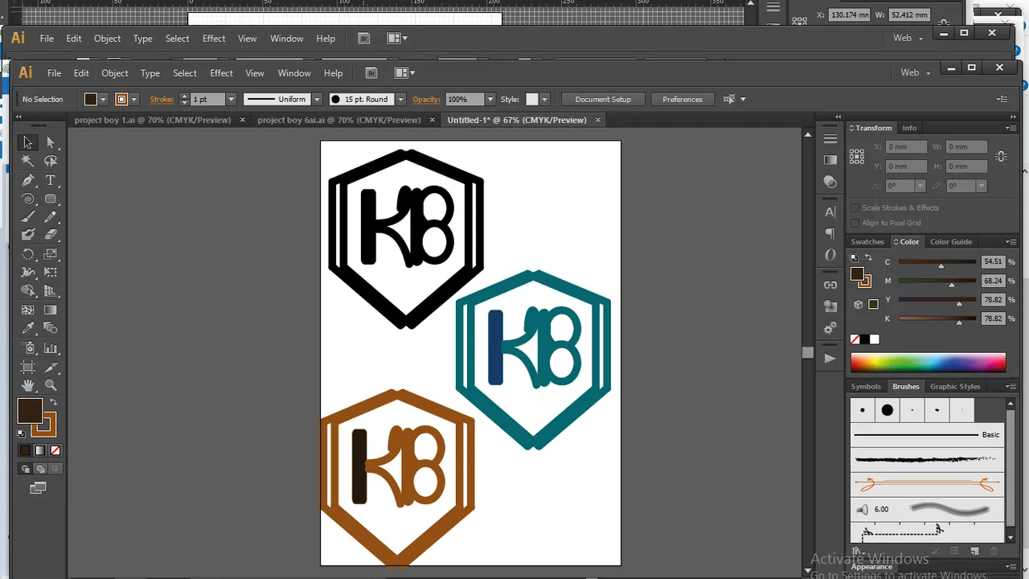Select the Paintbrush tool
The width and height of the screenshot is (1029, 579).
point(28,217)
